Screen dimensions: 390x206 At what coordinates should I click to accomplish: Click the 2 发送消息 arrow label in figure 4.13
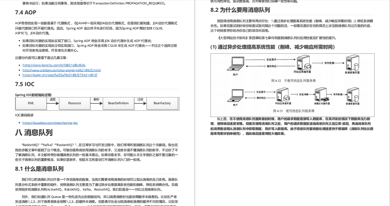click(302, 94)
